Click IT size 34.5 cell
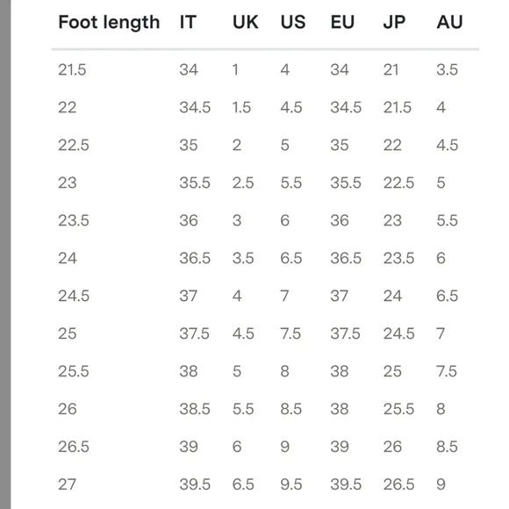Image resolution: width=509 pixels, height=509 pixels. [195, 107]
